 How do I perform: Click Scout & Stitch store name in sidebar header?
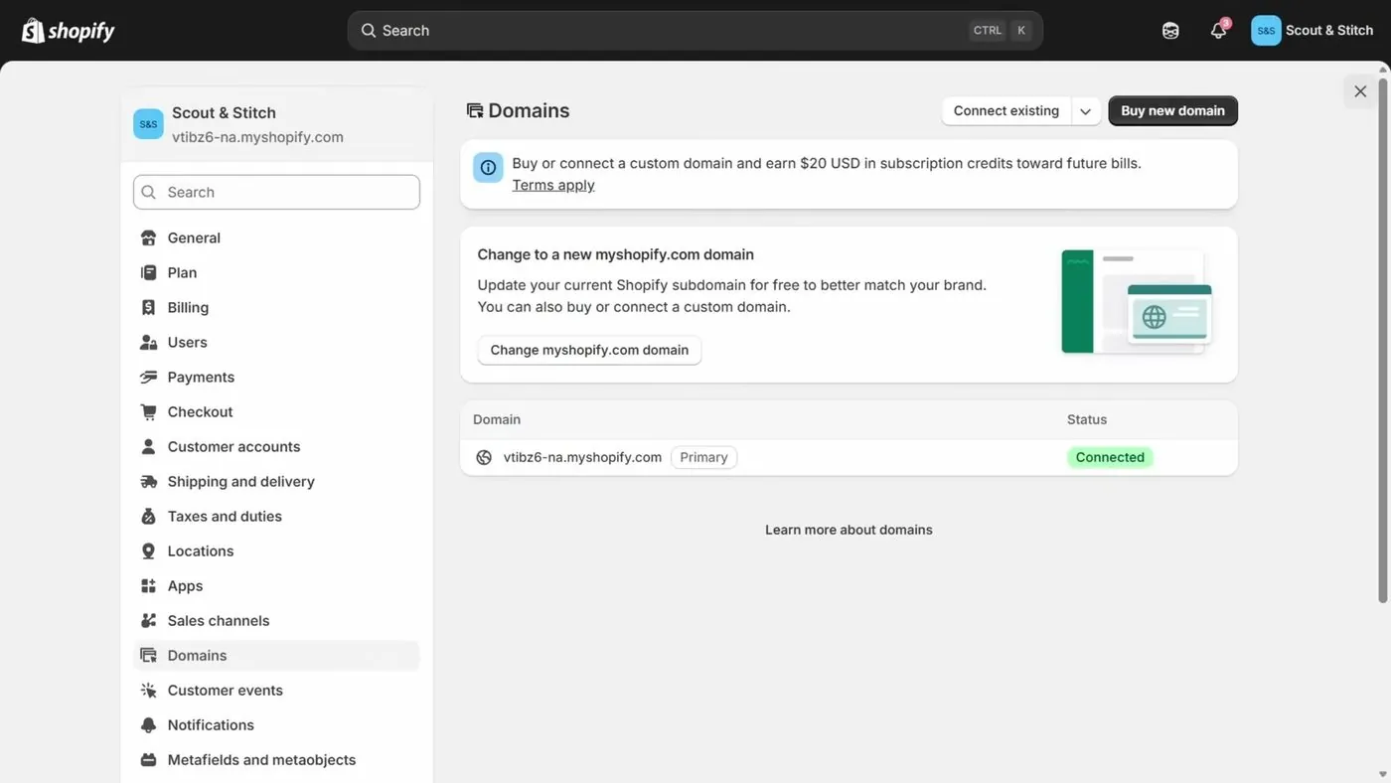[224, 113]
